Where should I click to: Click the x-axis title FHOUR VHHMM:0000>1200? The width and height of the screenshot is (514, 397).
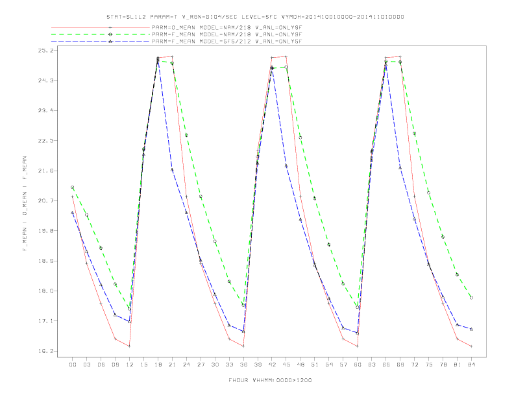(x=270, y=380)
